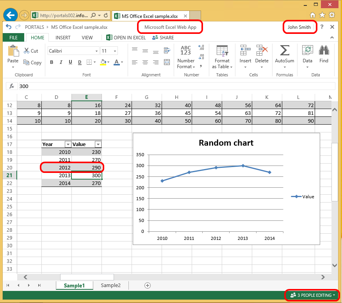Click the Center text icon

(145, 62)
